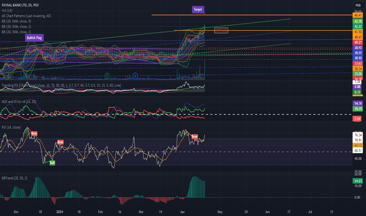366x216 pixels.
Task: Select the BB (20, SMA, close, 3) legend
Action: (x=16, y=21)
